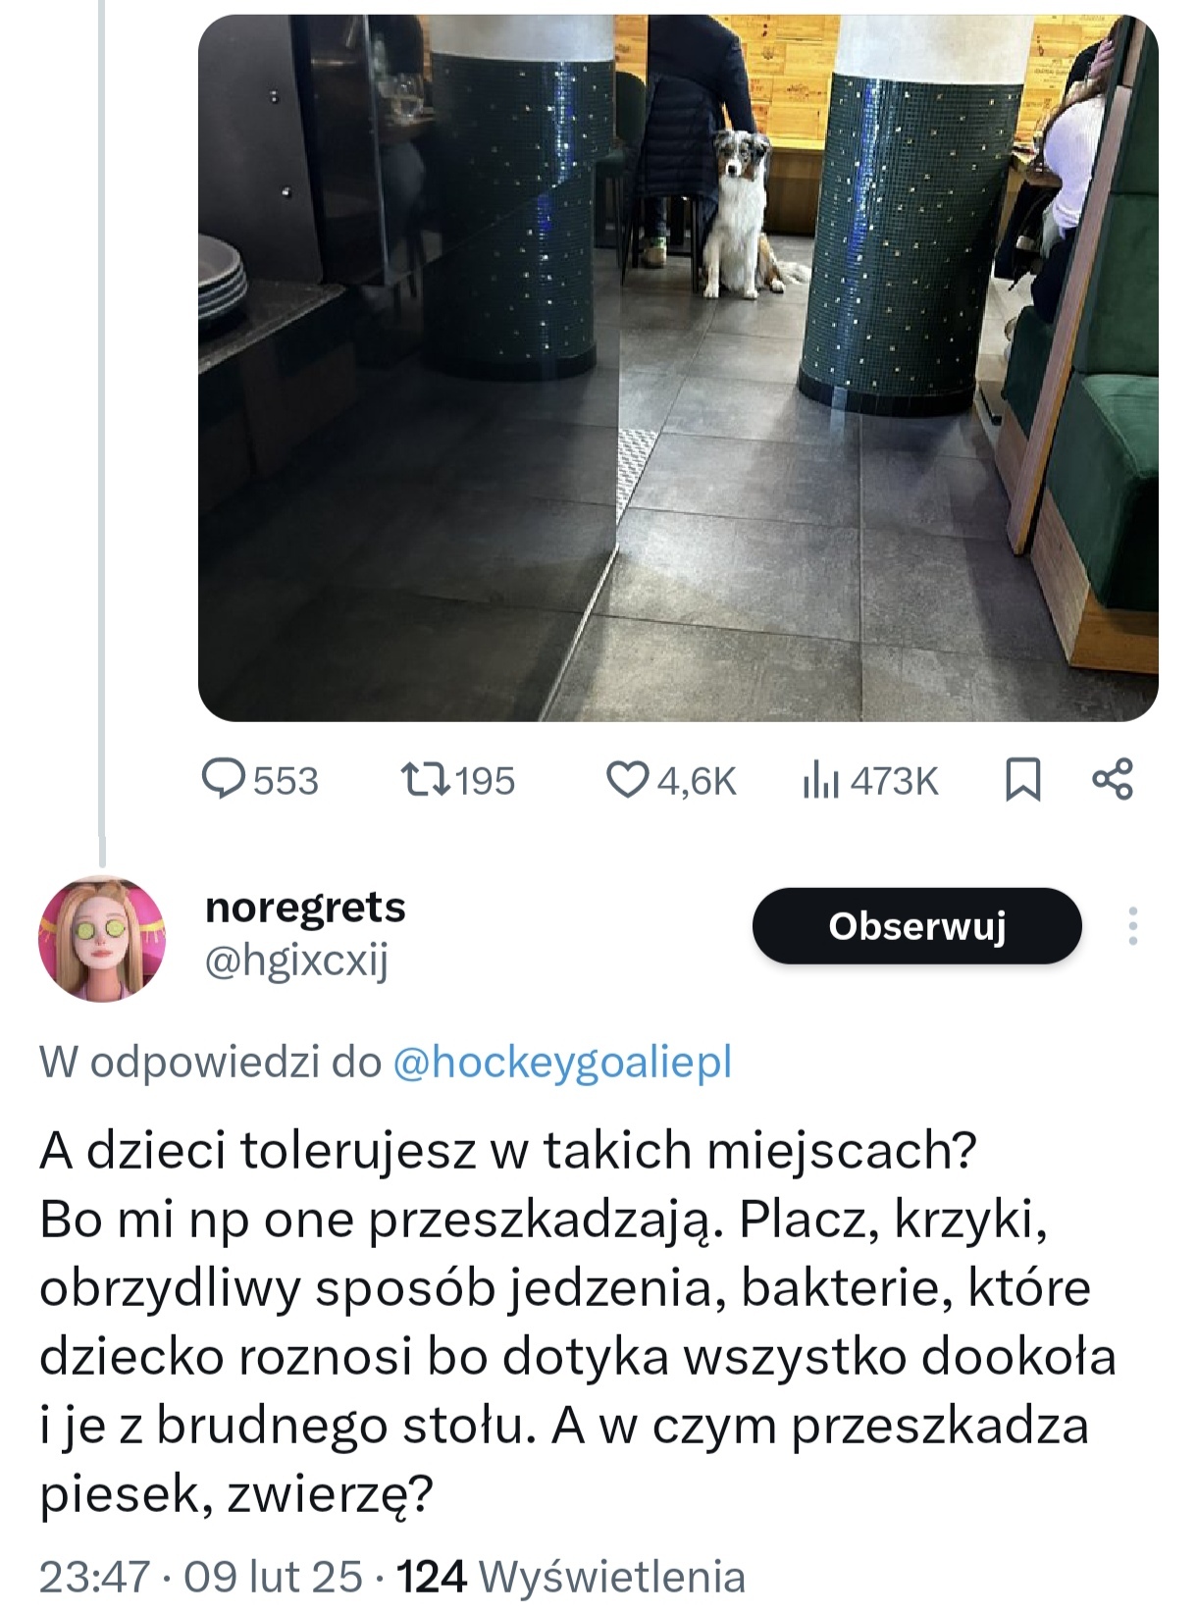Click the 4,6K likes count

tap(697, 781)
